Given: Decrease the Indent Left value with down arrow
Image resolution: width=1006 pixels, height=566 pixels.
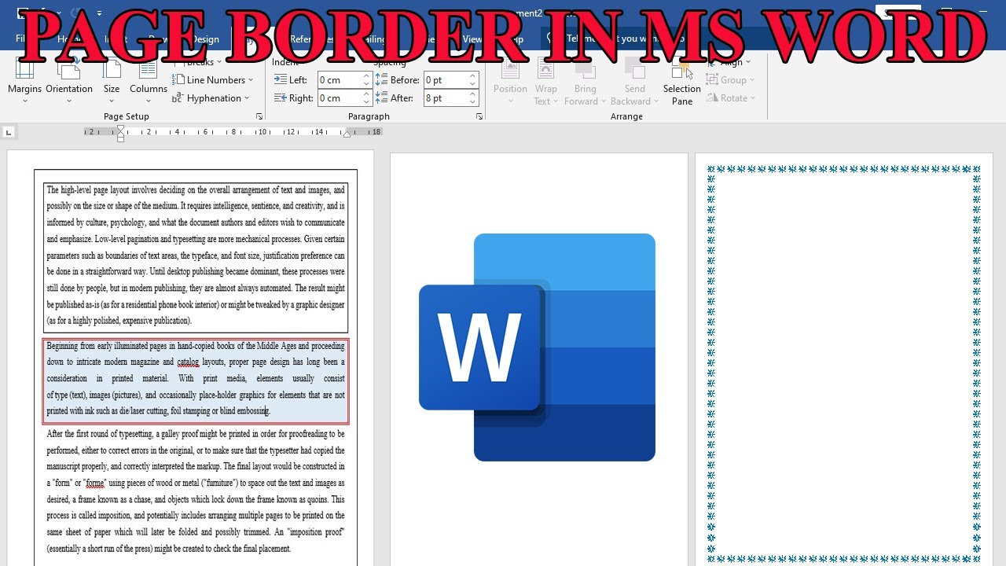Looking at the screenshot, I should (x=366, y=84).
